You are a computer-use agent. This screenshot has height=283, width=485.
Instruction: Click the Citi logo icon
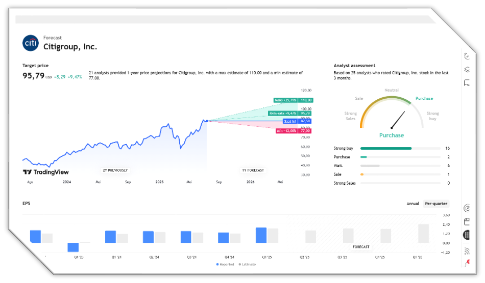click(x=30, y=43)
